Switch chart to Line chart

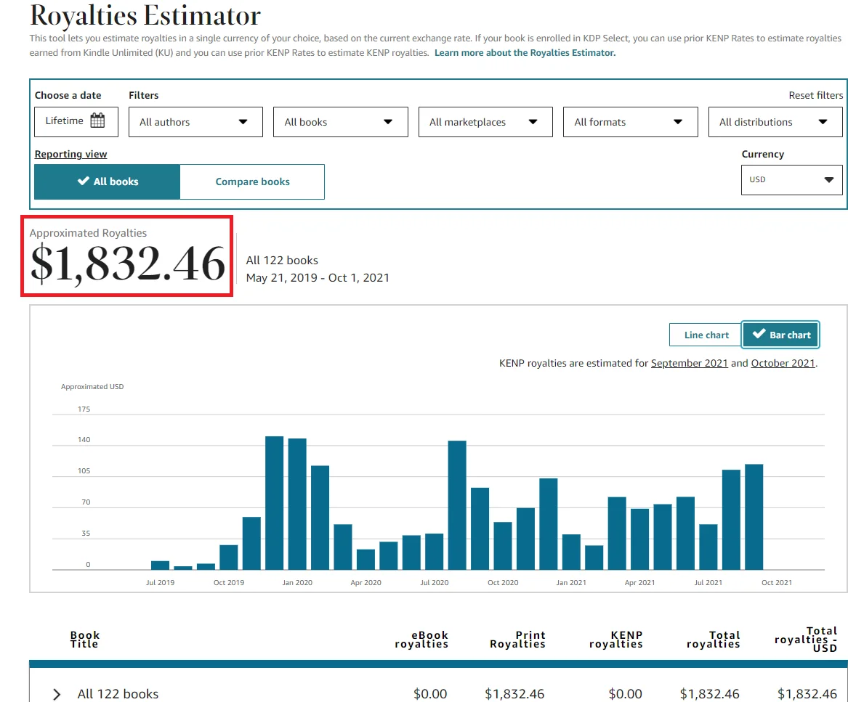point(704,335)
